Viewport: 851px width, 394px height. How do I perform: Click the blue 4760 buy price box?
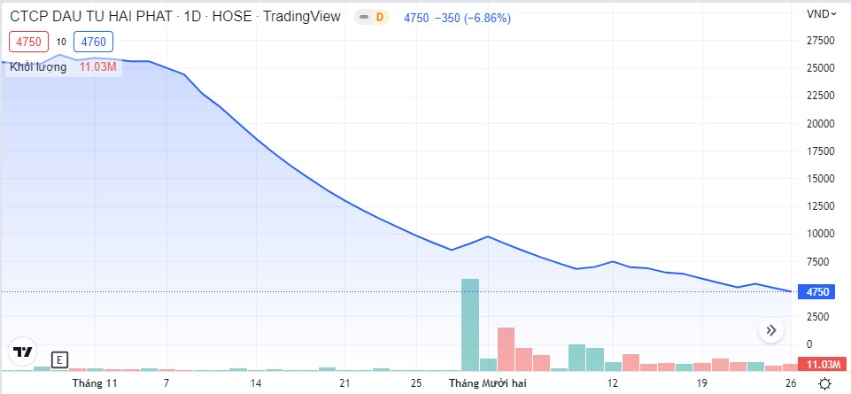coord(91,42)
